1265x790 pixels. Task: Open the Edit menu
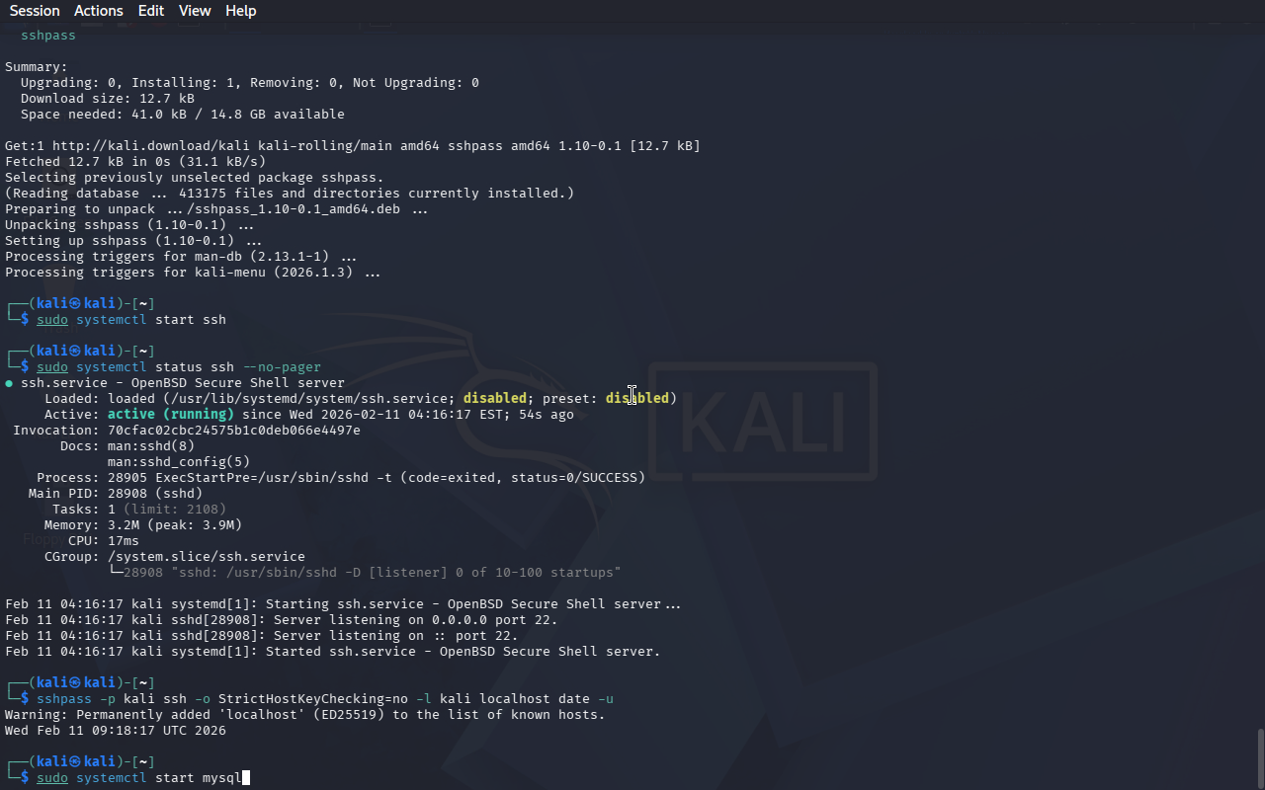coord(151,11)
